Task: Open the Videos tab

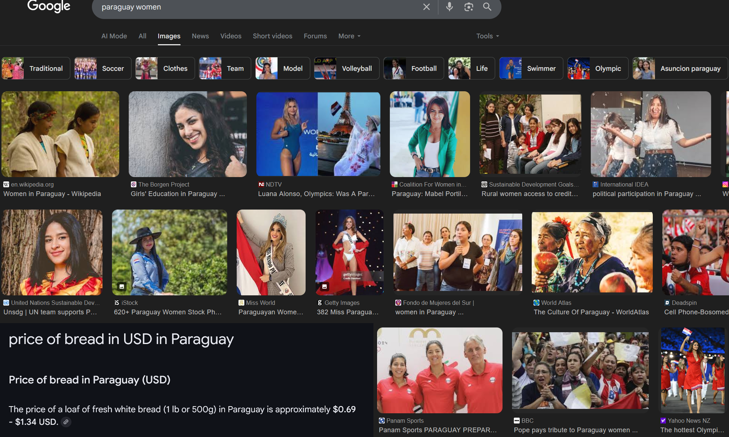Action: tap(230, 36)
